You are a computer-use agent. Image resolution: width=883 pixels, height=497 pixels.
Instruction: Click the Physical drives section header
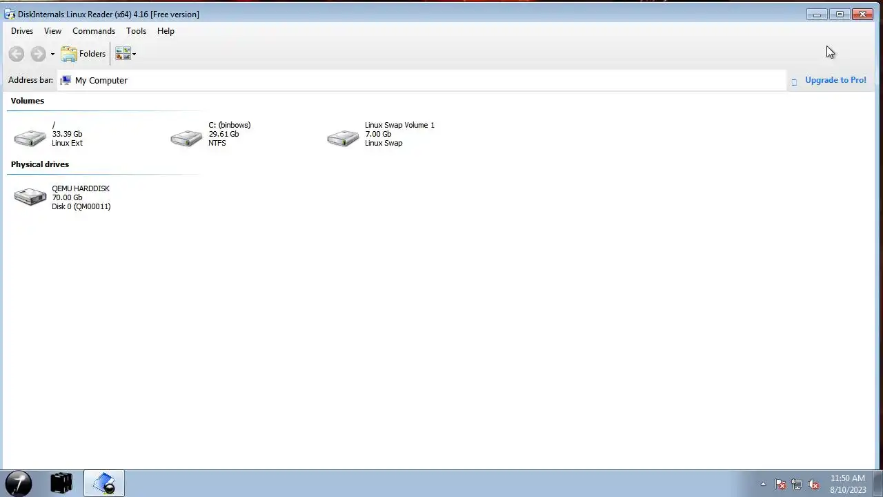[40, 164]
